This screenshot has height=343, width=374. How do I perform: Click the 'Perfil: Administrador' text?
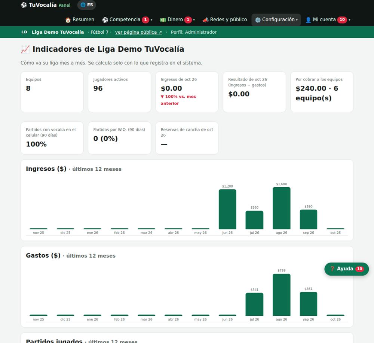(194, 32)
